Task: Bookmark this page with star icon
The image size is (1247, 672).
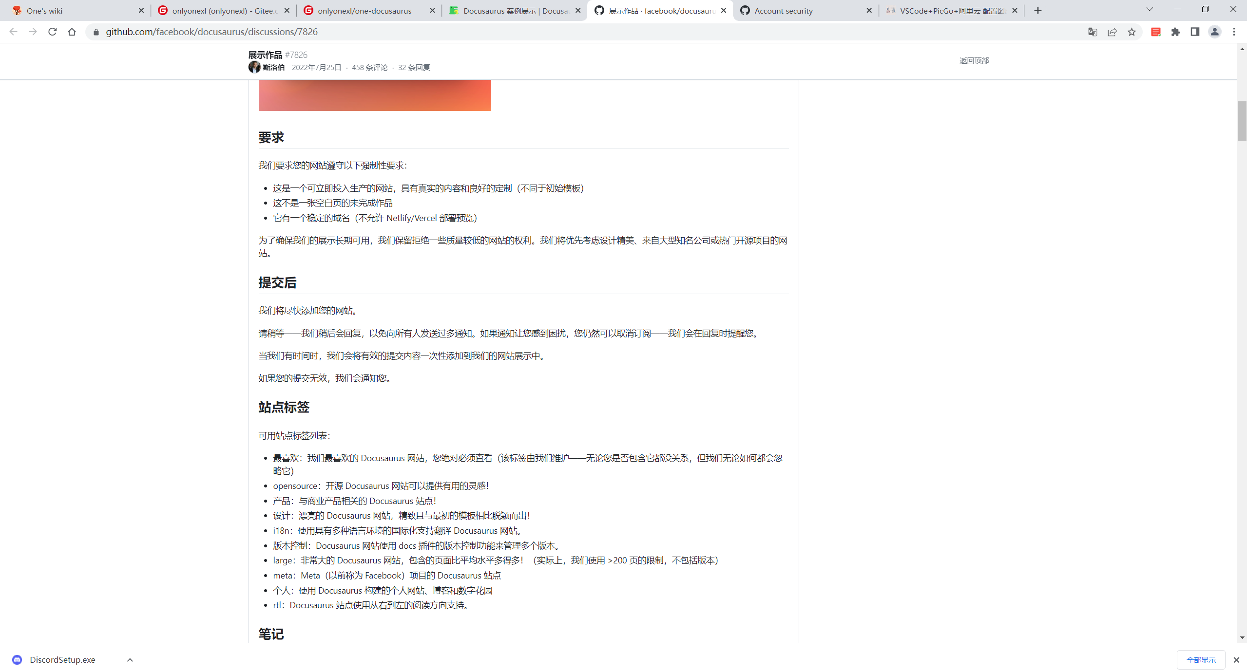Action: [1132, 32]
